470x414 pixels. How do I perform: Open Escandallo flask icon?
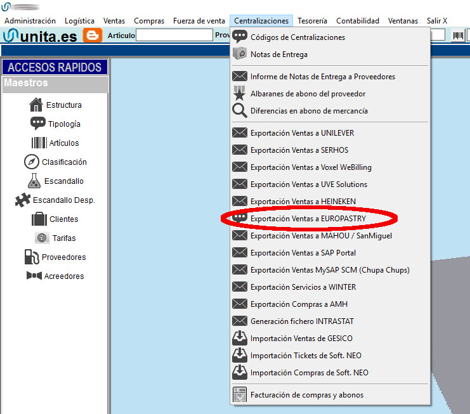(34, 181)
